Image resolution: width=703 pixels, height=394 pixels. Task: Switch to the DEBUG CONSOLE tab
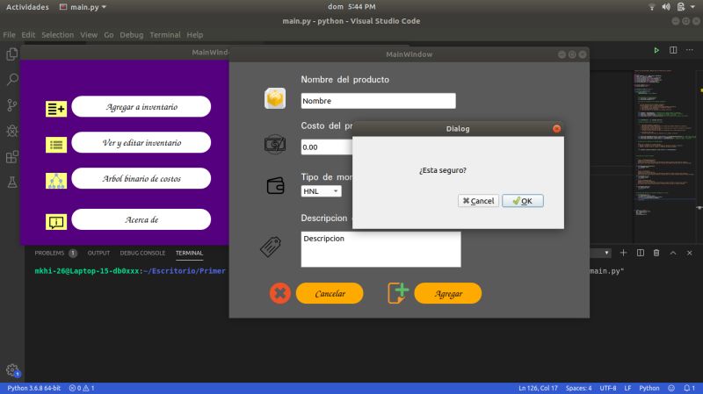coord(142,253)
